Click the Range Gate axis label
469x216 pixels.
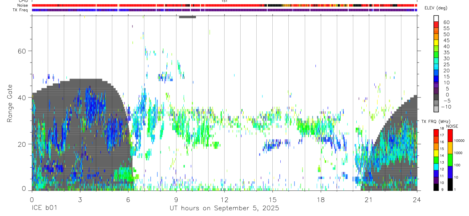pos(10,104)
